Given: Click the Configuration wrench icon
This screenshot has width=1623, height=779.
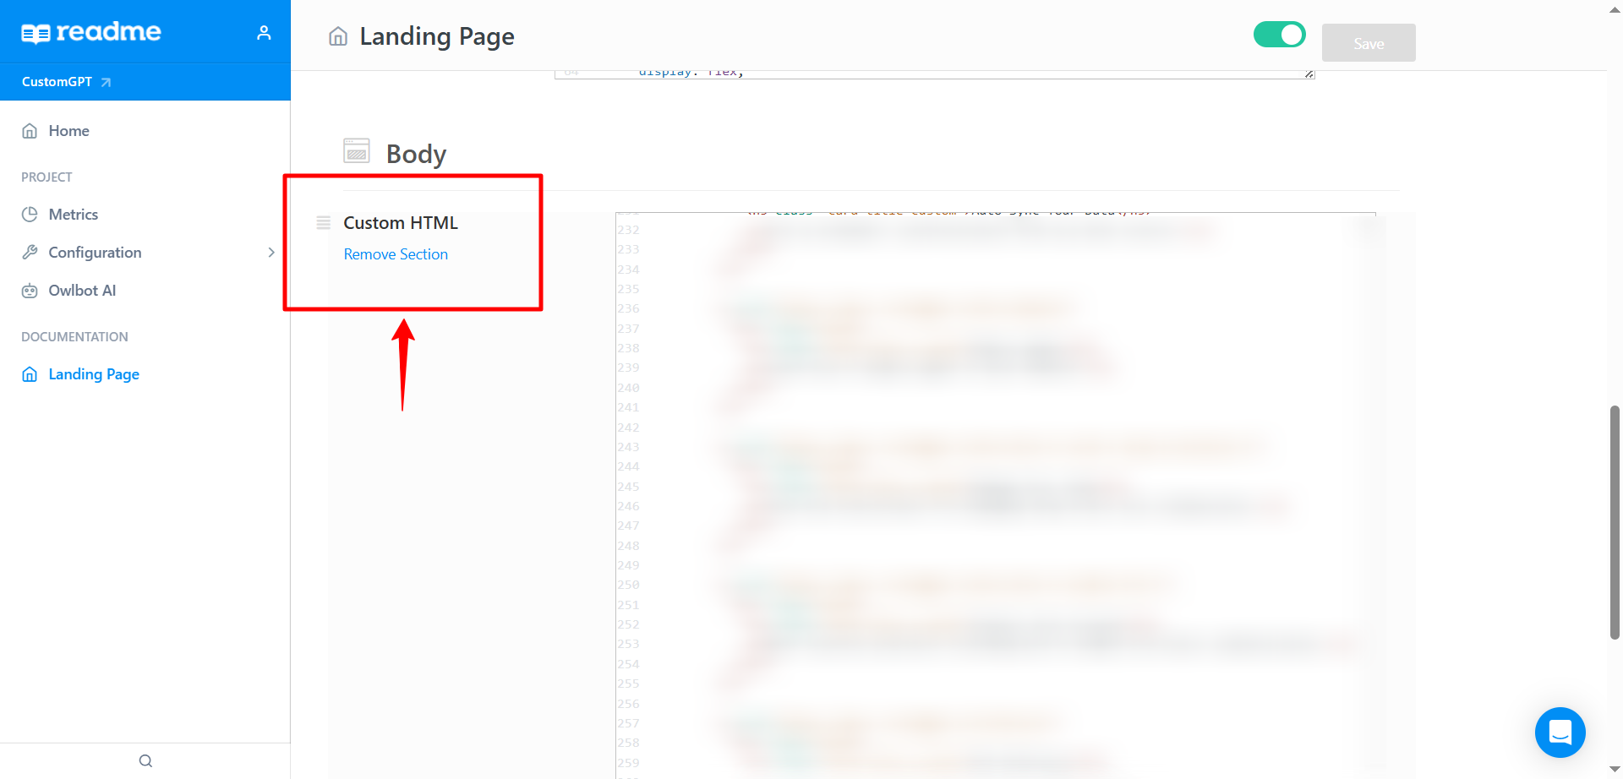Looking at the screenshot, I should pyautogui.click(x=30, y=253).
